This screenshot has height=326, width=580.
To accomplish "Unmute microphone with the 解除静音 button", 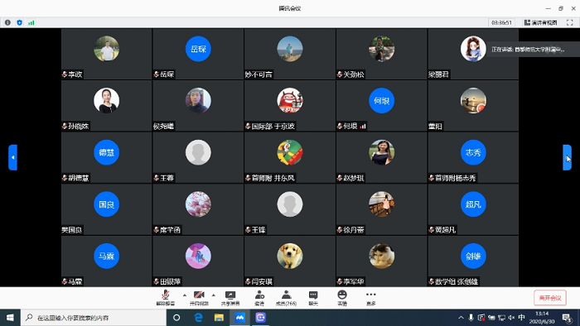I will click(166, 298).
